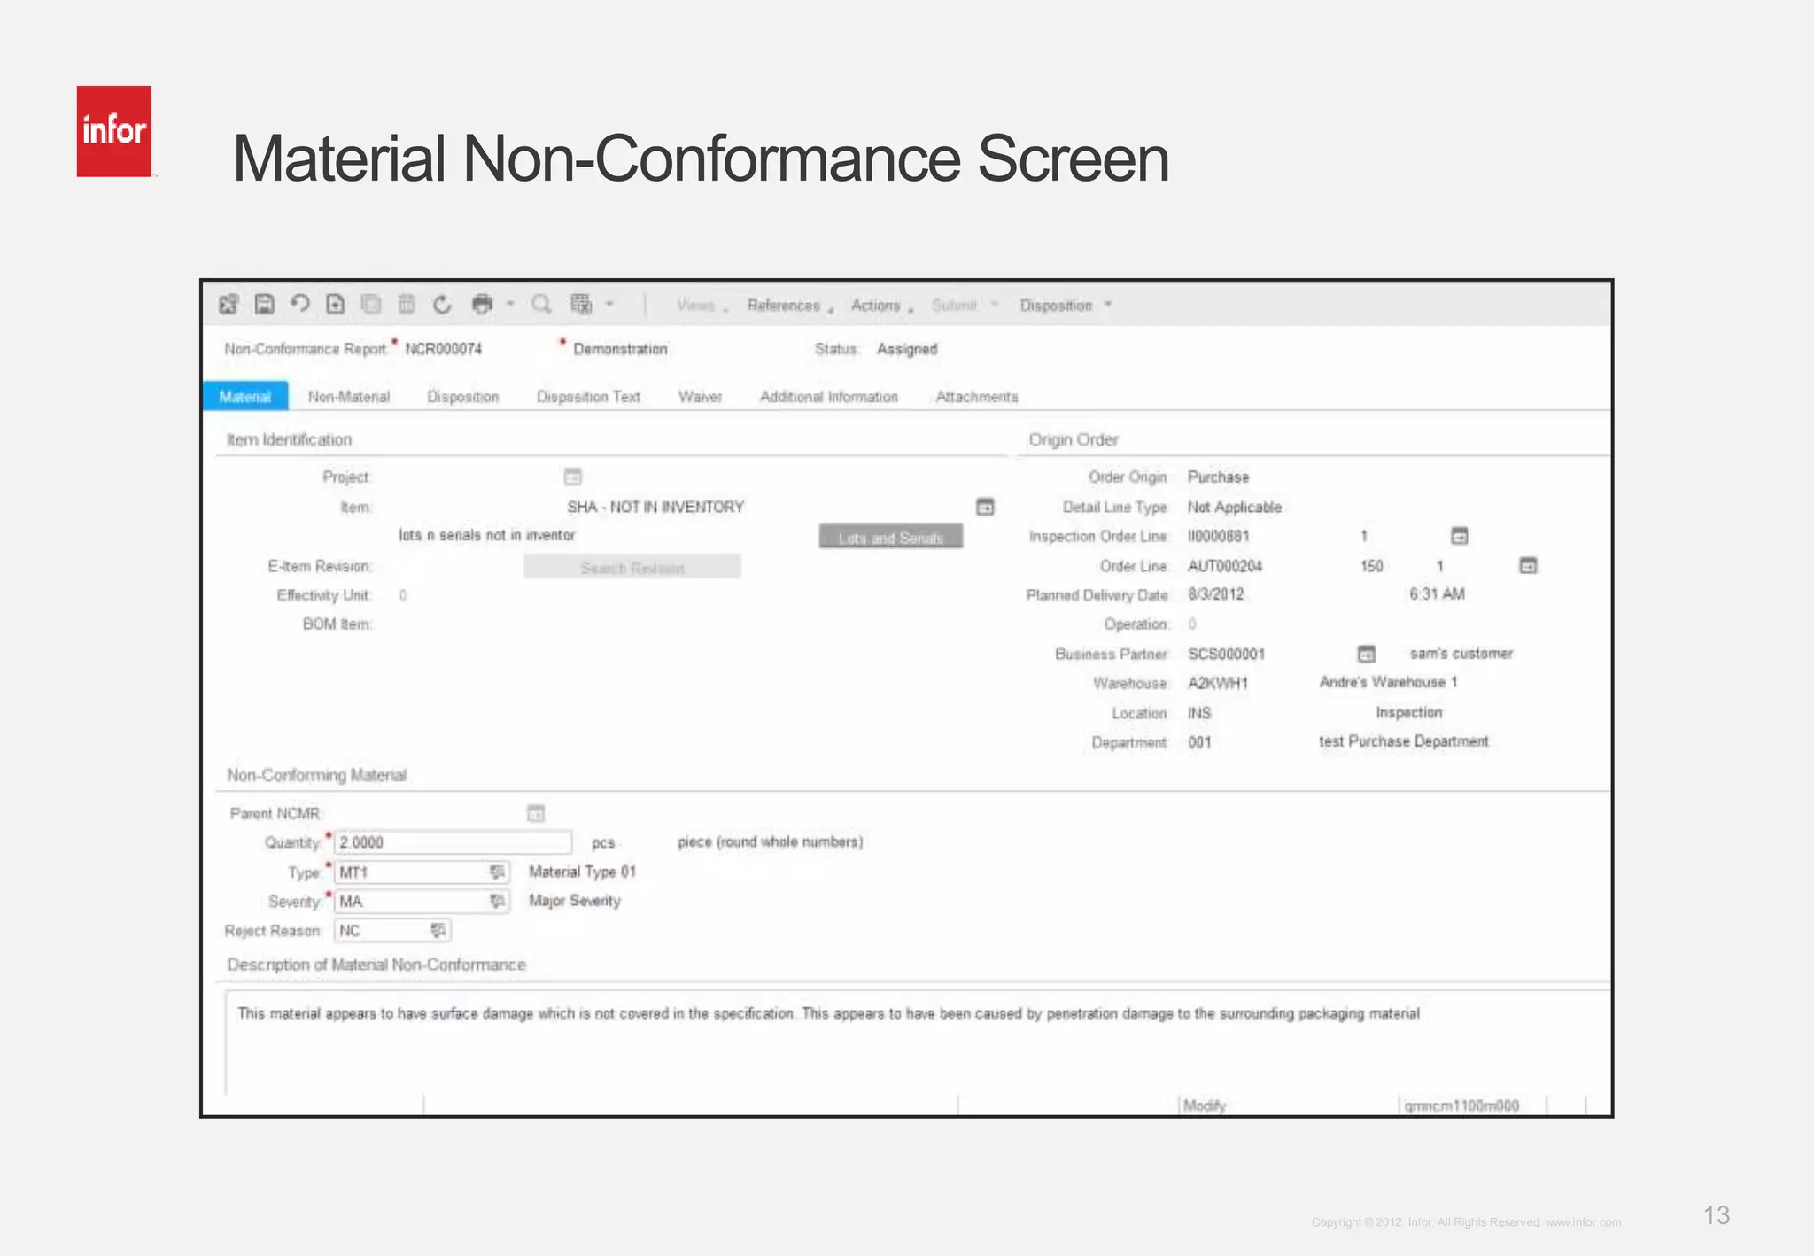Open zoom icon for Inspection Order Line

coord(1460,536)
